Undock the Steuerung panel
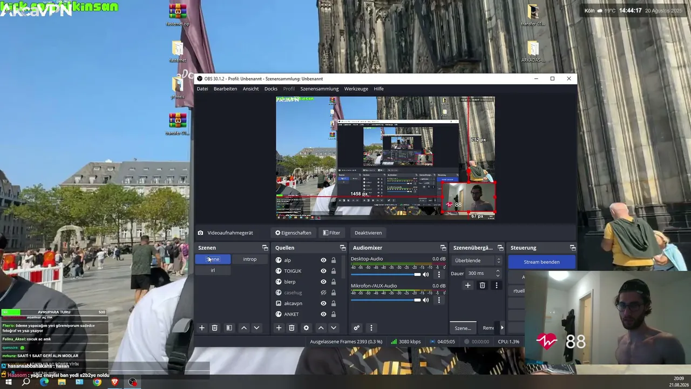691x389 pixels. [573, 247]
